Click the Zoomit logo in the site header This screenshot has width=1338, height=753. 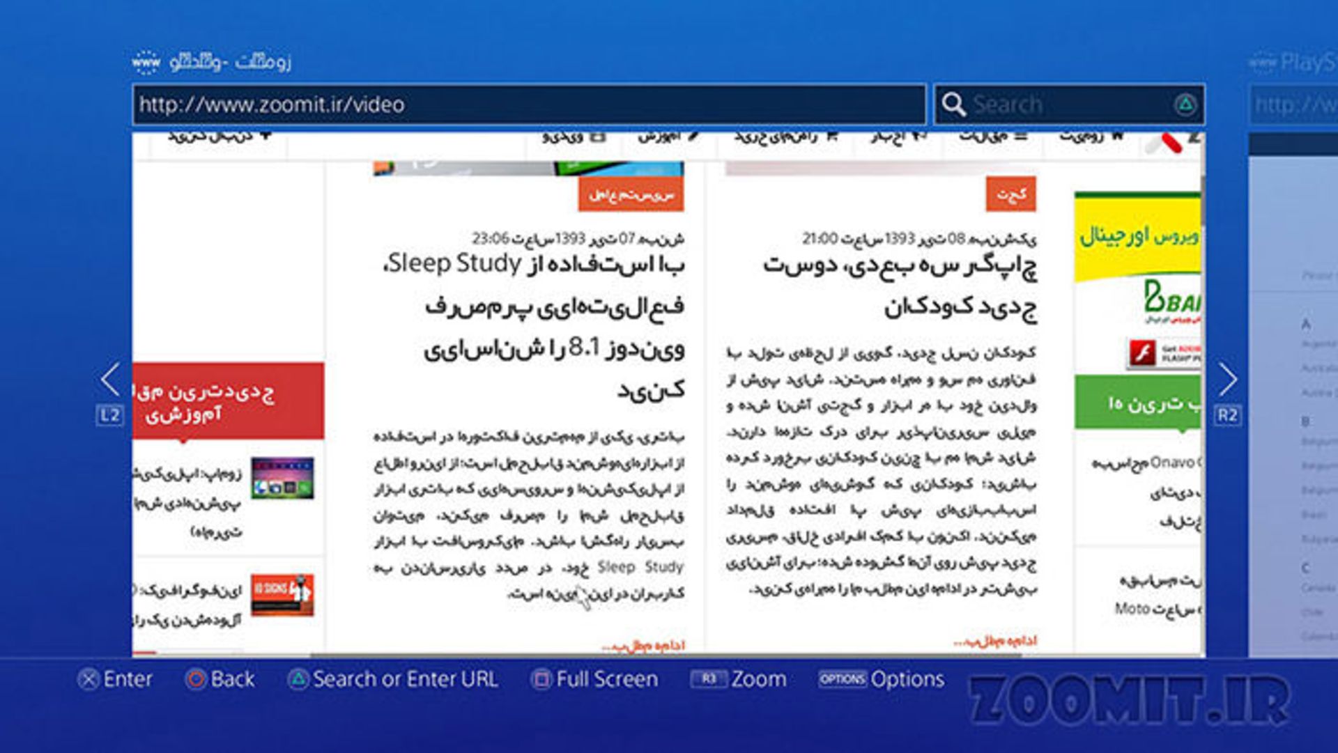1173,142
